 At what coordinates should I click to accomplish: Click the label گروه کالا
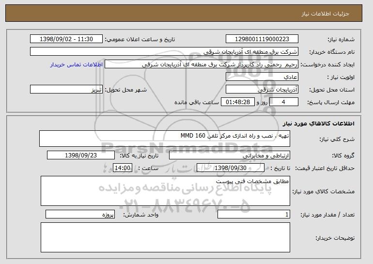(343, 155)
